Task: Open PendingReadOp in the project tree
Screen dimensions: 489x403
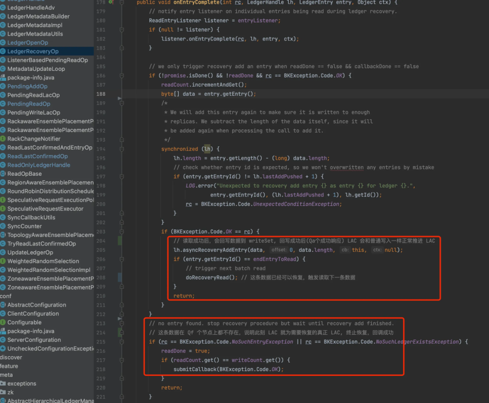Action: tap(29, 104)
